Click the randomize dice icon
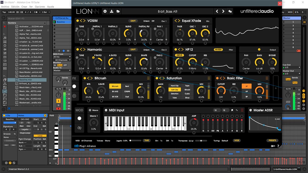 230,11
